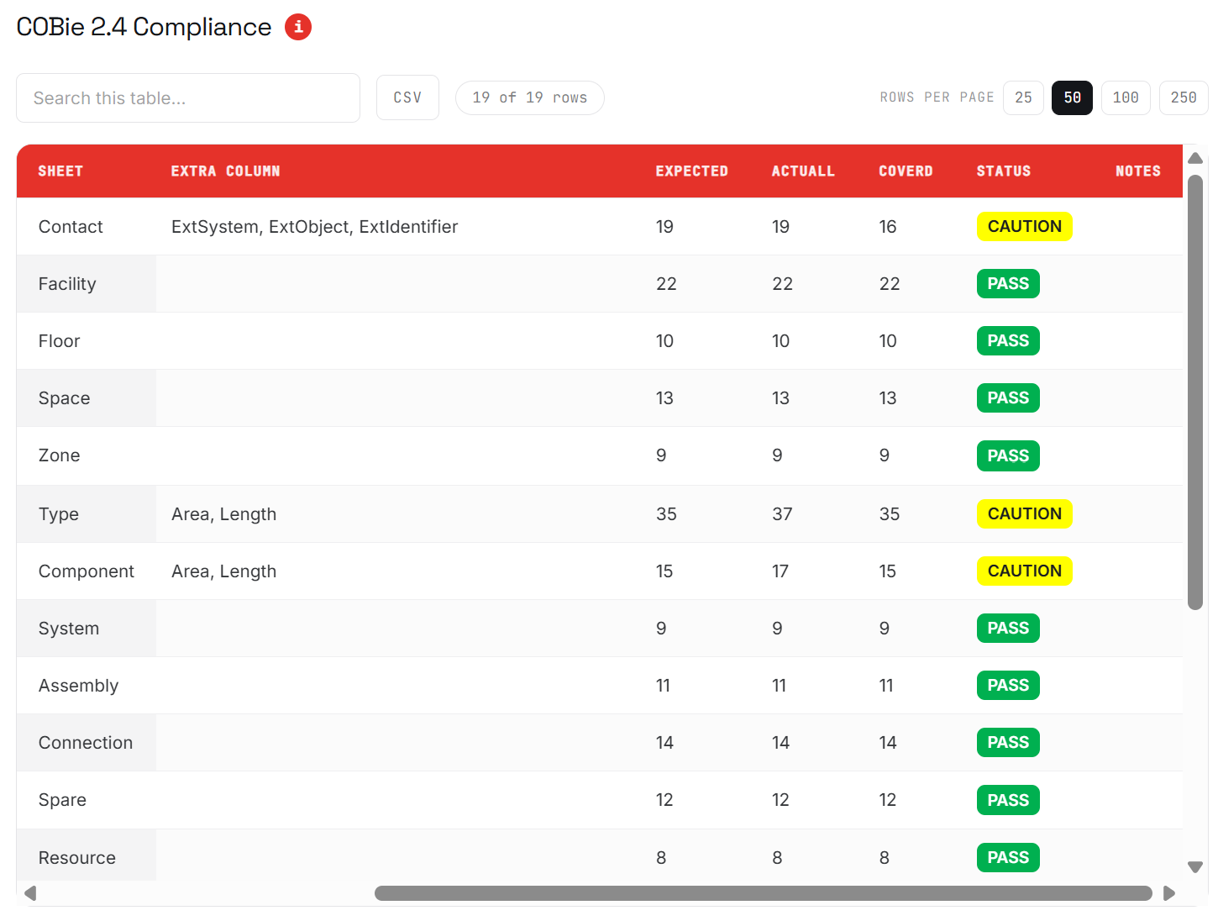Select the Space sheet cell

click(x=87, y=398)
